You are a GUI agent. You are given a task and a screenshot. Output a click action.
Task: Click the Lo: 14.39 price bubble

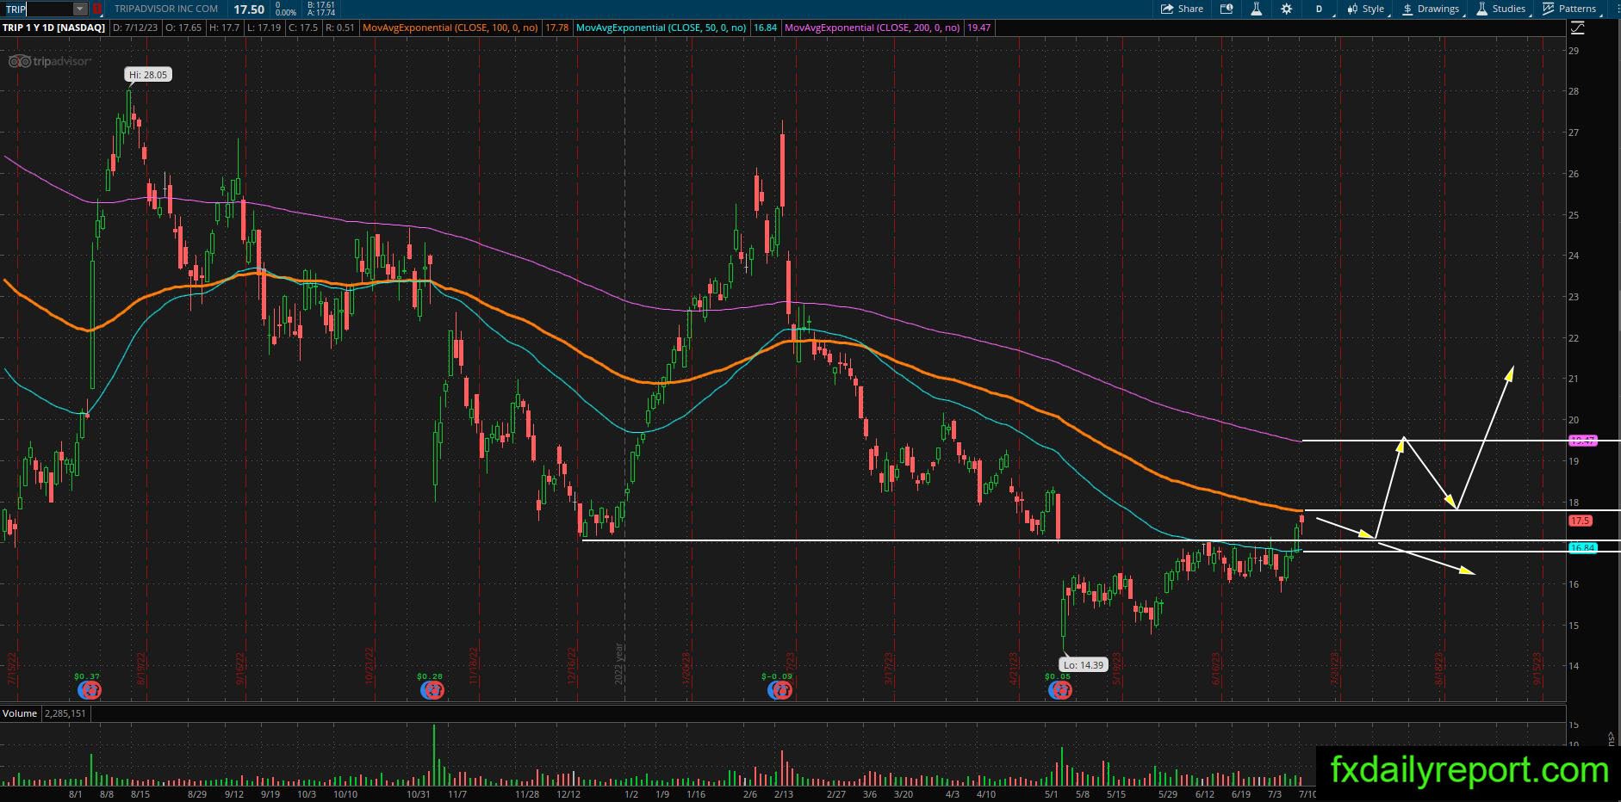click(1082, 665)
